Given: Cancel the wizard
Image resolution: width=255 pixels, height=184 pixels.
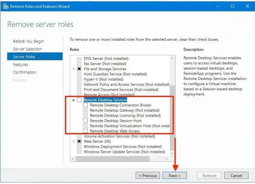Looking at the screenshot, I should 236,176.
